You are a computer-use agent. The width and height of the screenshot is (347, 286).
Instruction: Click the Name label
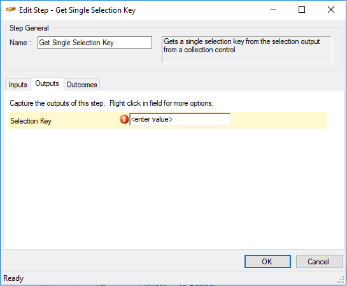(x=20, y=43)
